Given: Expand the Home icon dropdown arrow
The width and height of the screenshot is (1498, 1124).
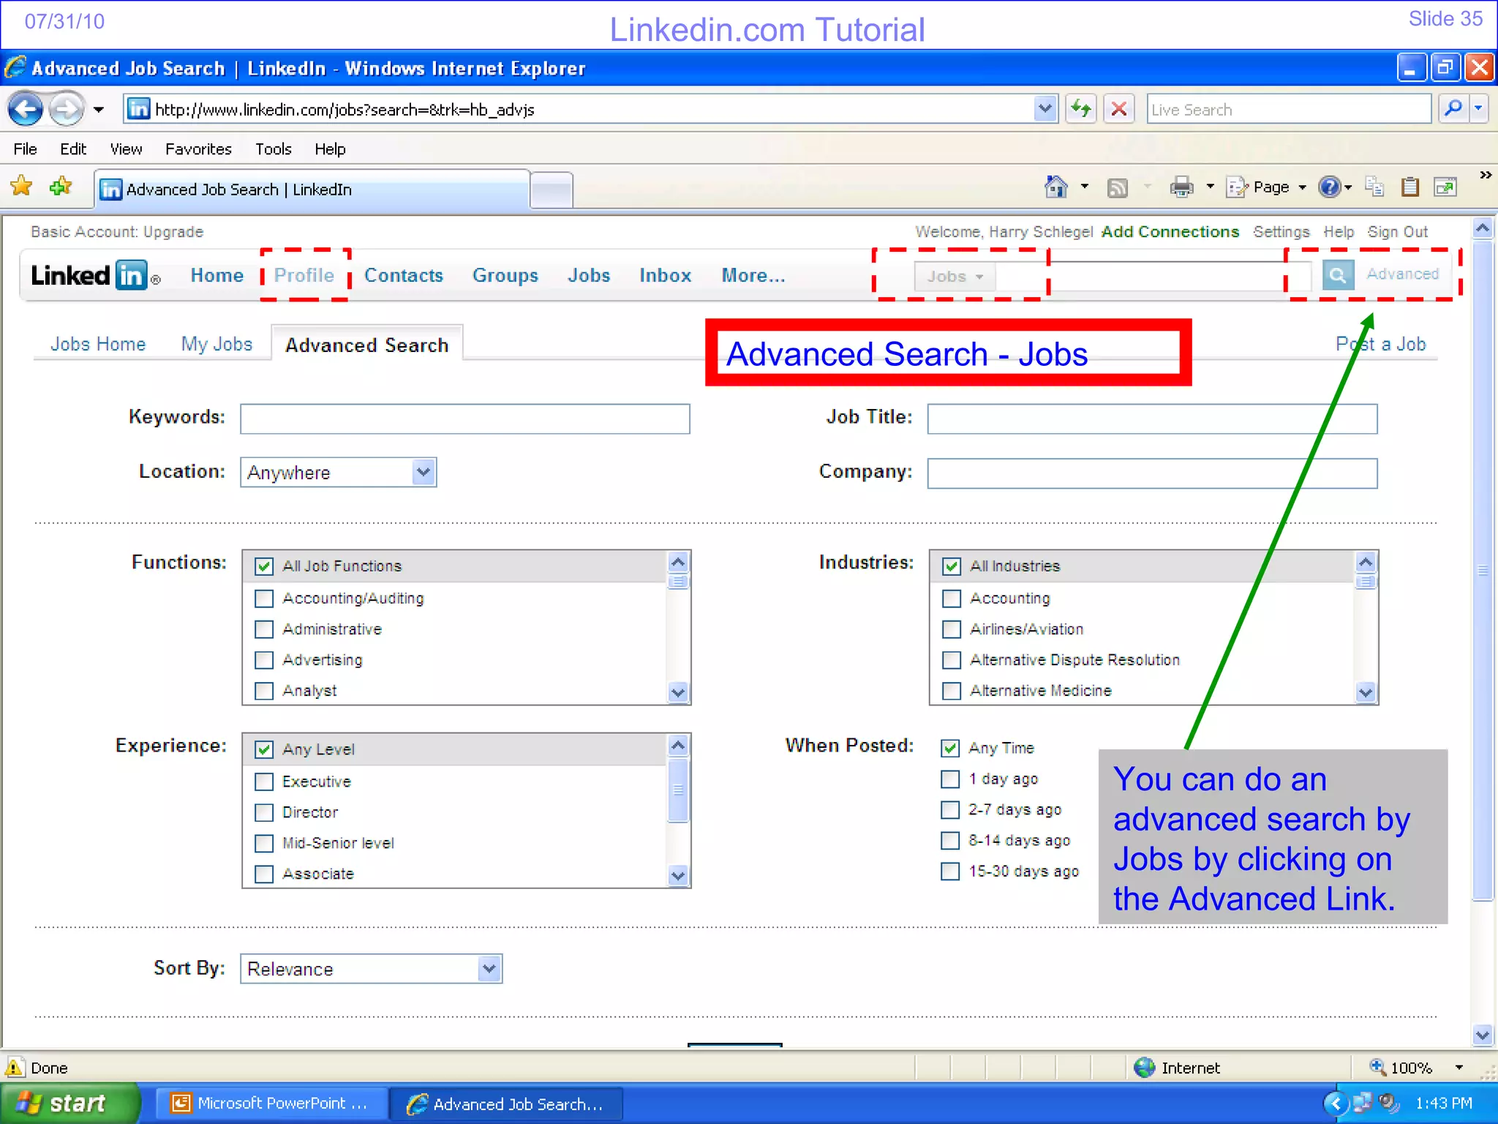Looking at the screenshot, I should point(1084,187).
